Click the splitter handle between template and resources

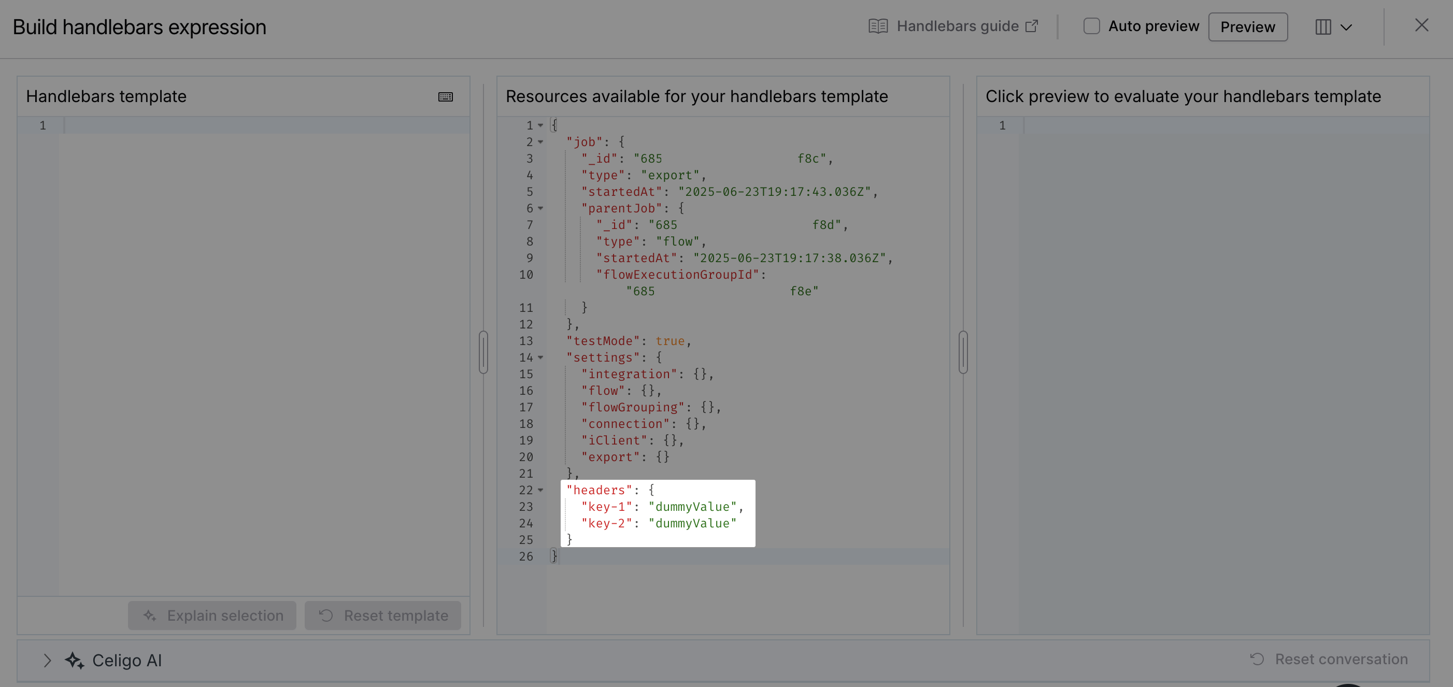point(483,352)
